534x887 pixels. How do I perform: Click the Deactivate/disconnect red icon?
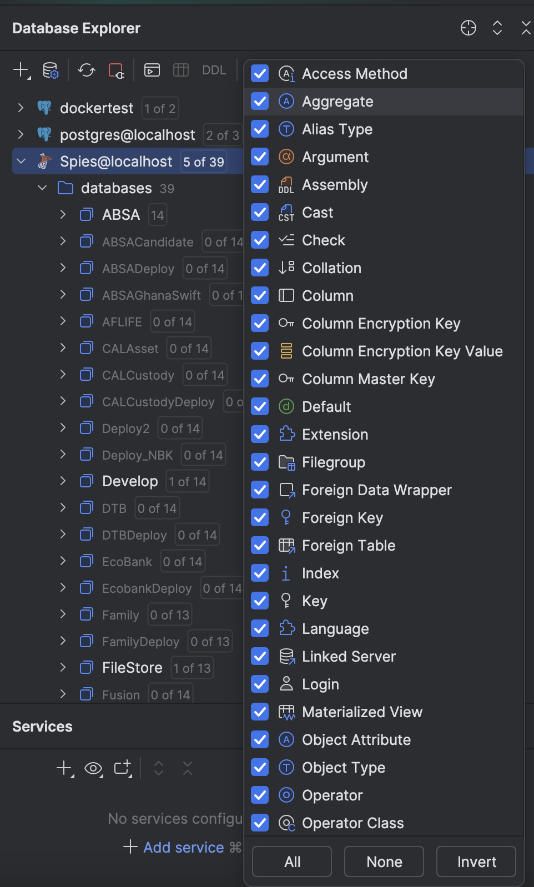[x=117, y=70]
